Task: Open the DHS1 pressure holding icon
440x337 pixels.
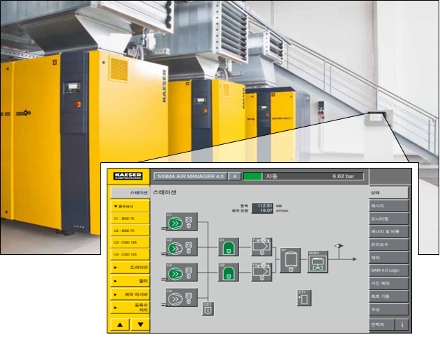Action: pyautogui.click(x=318, y=262)
